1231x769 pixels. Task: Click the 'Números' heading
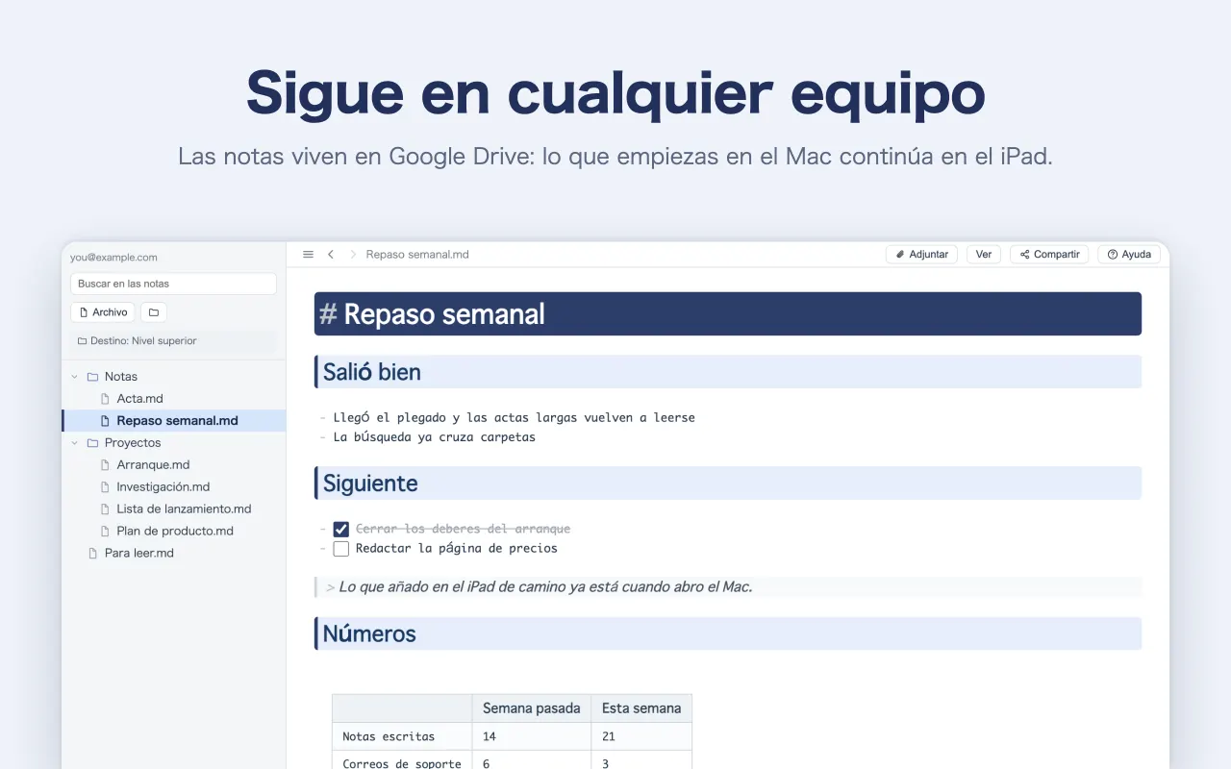[x=728, y=633]
